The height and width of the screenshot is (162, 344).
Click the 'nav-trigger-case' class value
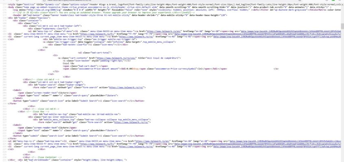[x=65, y=42]
